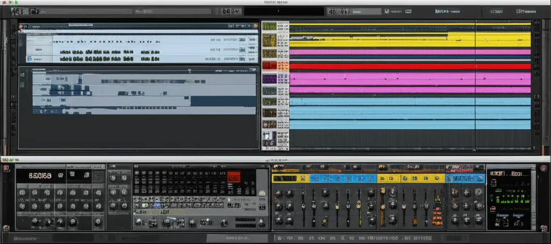Click the vertical playhead line in the arrangement
This screenshot has width=551, height=244.
pyautogui.click(x=475, y=84)
